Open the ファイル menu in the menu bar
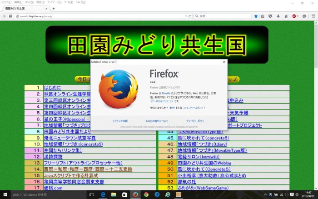Image resolution: width=318 pixels, height=199 pixels. coord(6,2)
